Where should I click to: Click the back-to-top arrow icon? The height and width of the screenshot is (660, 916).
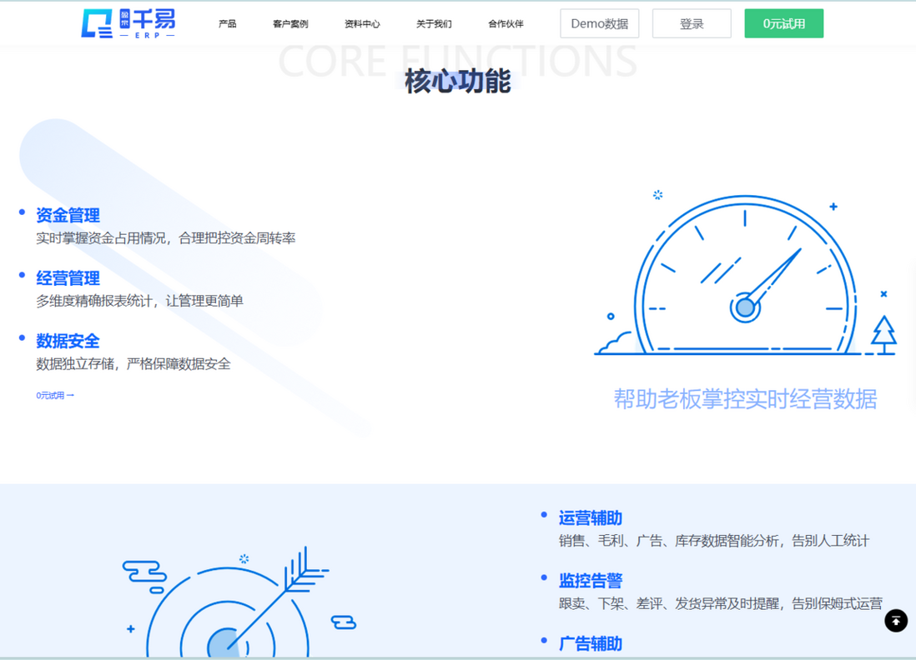point(895,620)
